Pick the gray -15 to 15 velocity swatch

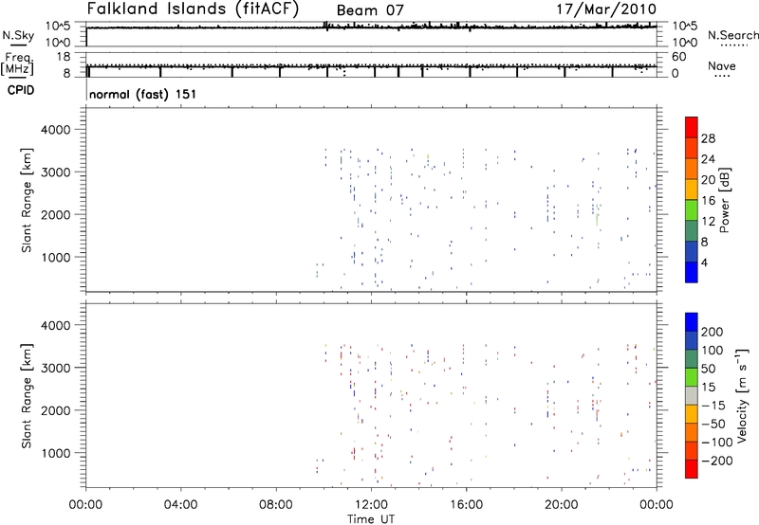[x=692, y=395]
